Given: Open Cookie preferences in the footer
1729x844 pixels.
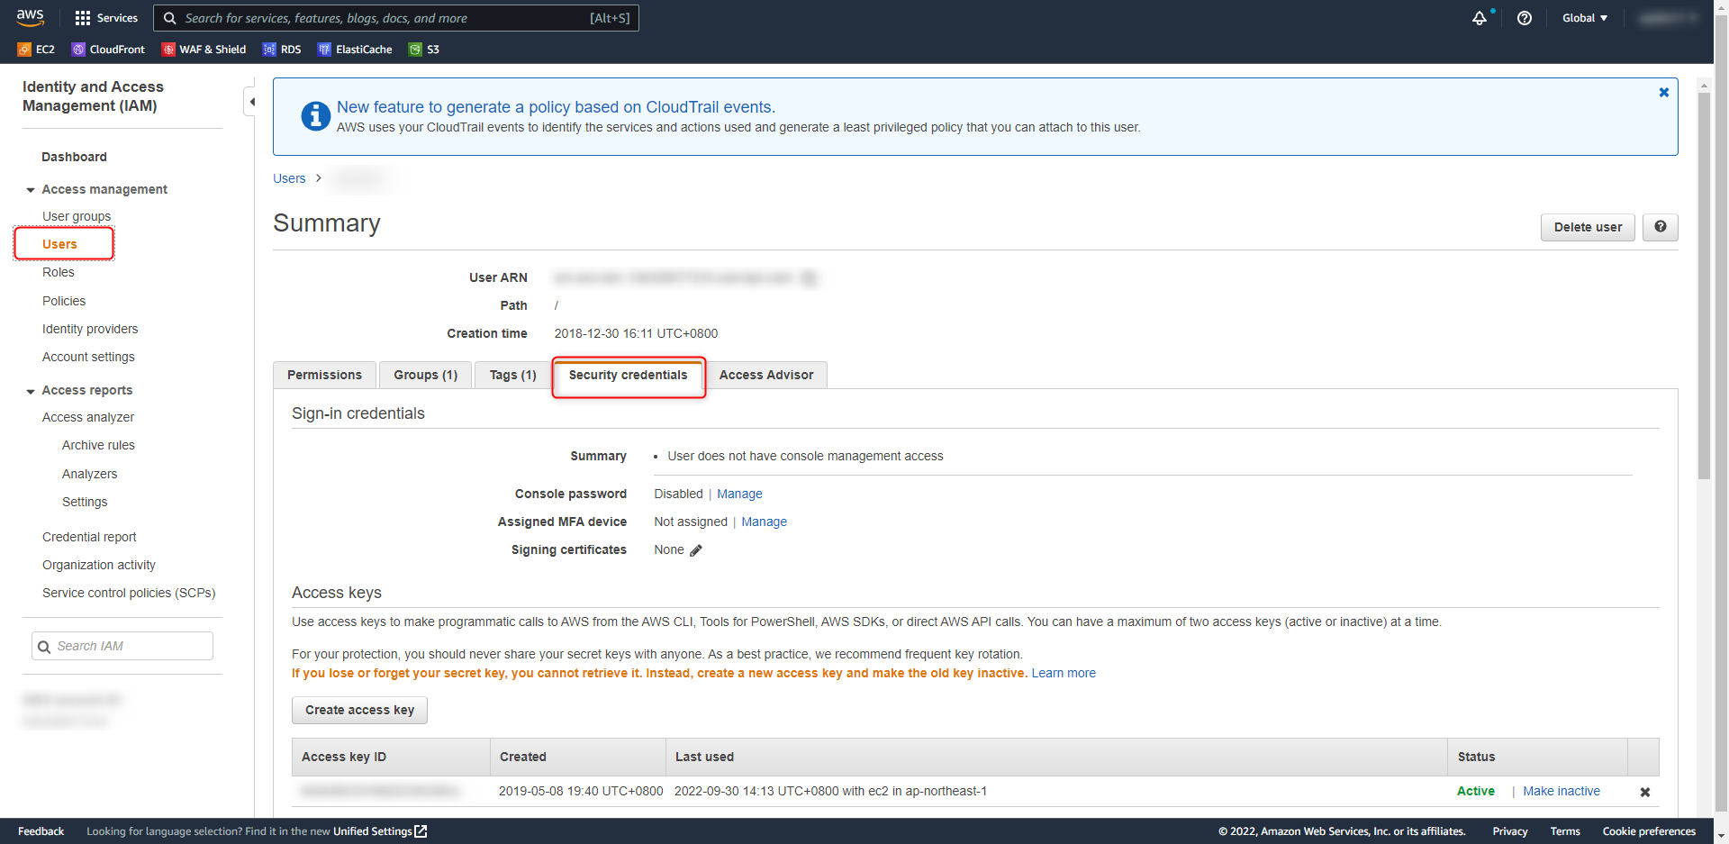Looking at the screenshot, I should point(1649,831).
